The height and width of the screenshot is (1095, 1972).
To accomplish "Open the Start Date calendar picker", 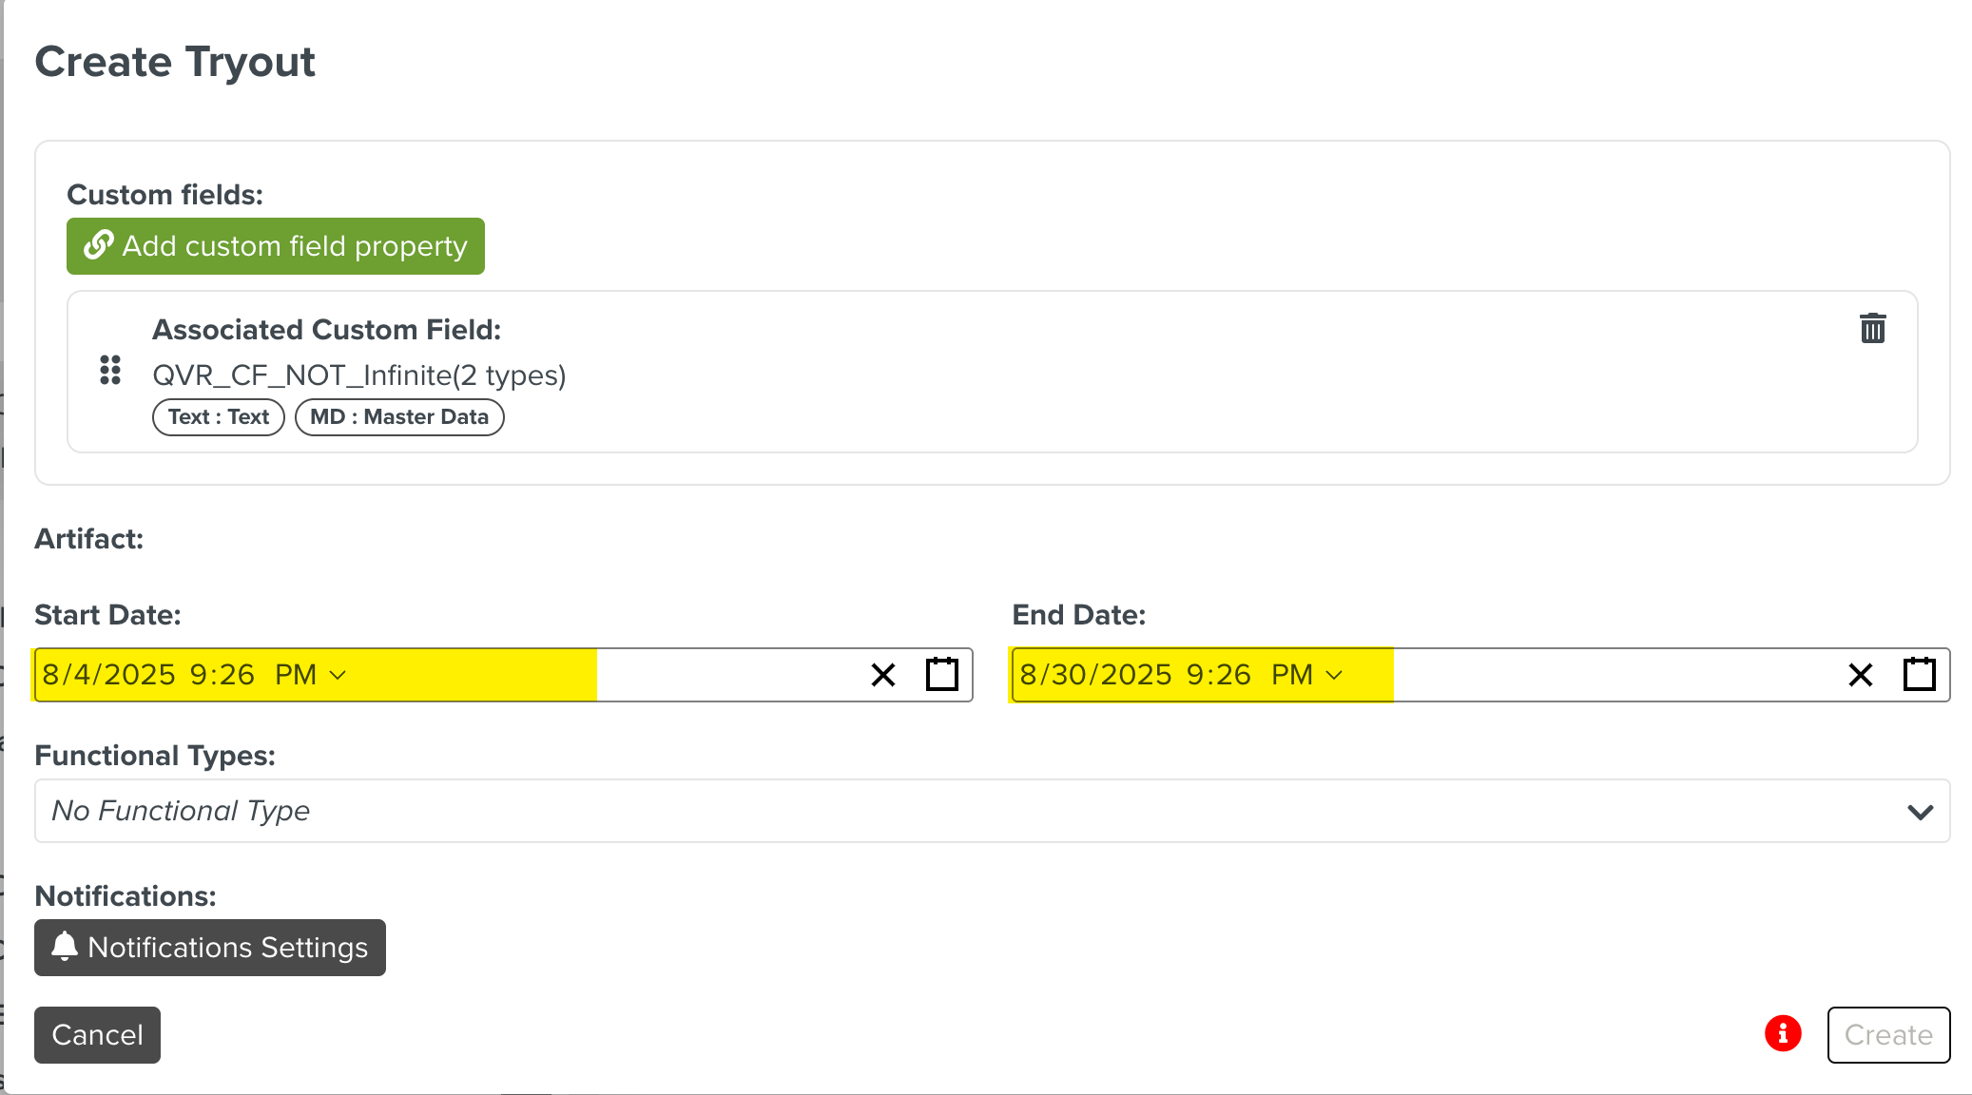I will tap(941, 675).
